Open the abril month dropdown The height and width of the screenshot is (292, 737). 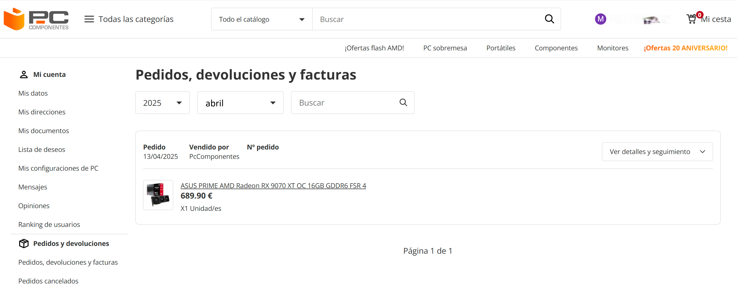point(240,103)
